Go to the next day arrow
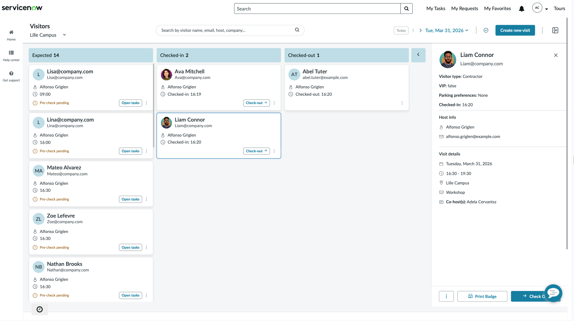Screen dimensions: 574x321 pos(420,30)
